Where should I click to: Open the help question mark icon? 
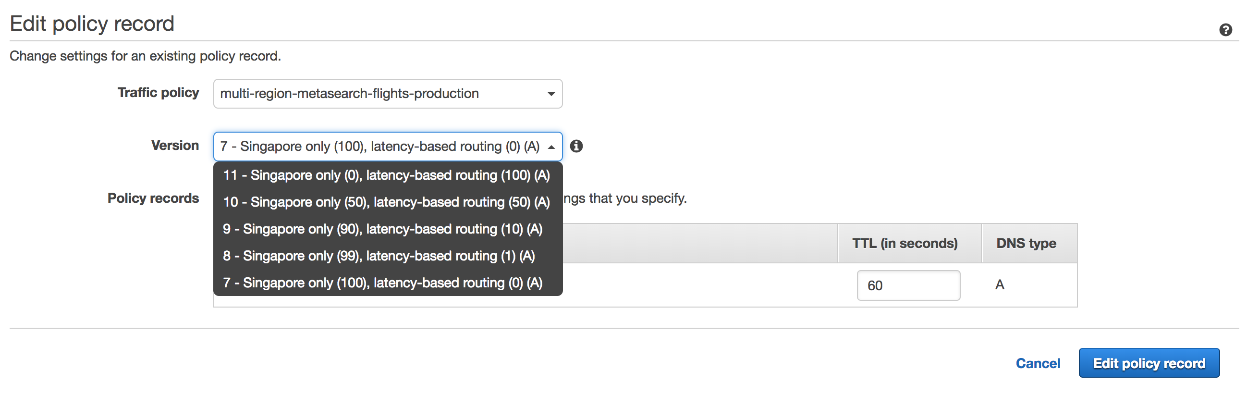[1225, 30]
